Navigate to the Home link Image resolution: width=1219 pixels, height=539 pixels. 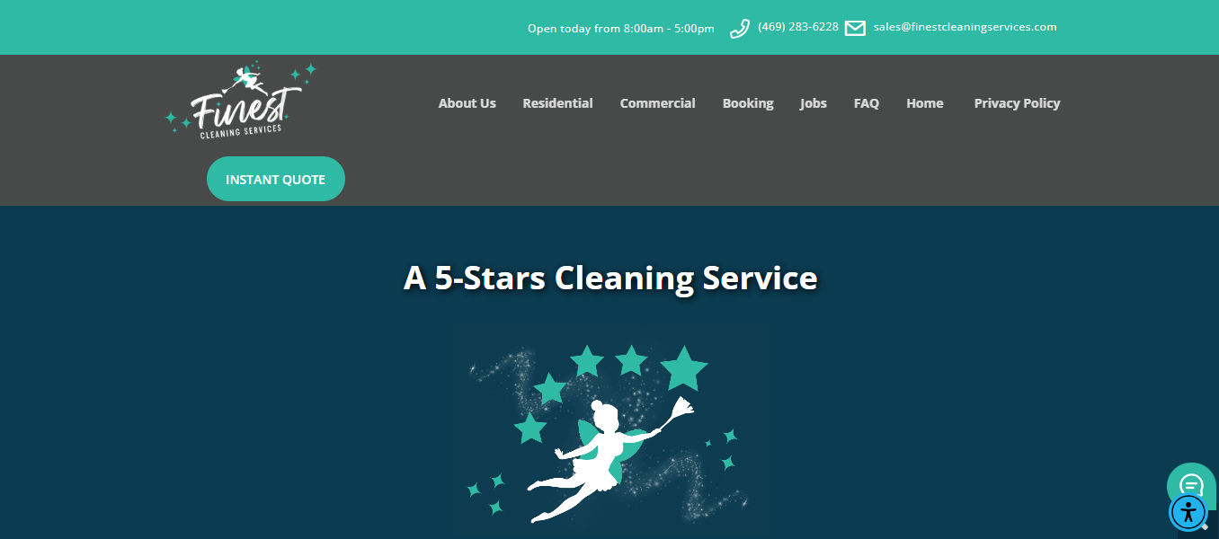(924, 103)
